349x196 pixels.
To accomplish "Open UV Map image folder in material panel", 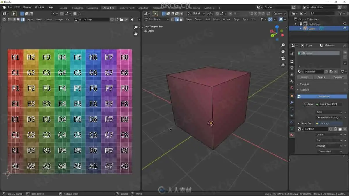I will pyautogui.click(x=340, y=129).
